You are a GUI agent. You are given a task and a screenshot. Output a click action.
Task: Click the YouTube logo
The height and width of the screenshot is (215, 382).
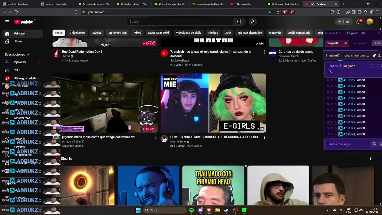(24, 22)
